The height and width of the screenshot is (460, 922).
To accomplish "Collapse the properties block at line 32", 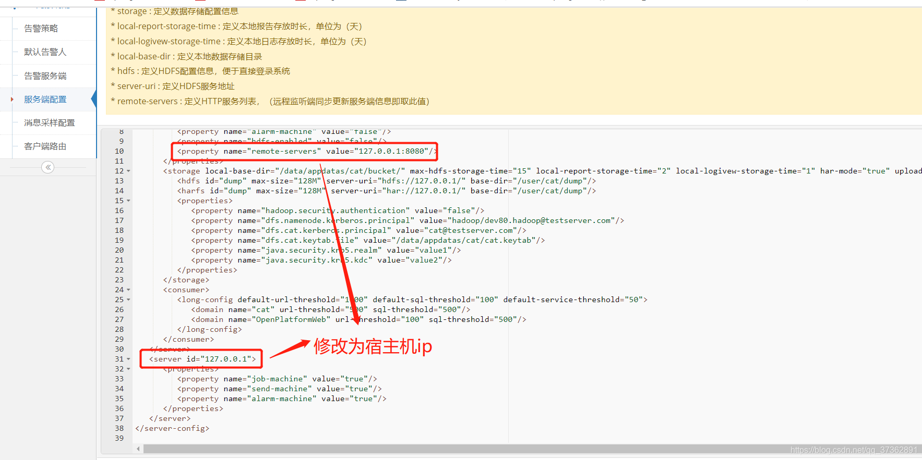I will pyautogui.click(x=128, y=369).
